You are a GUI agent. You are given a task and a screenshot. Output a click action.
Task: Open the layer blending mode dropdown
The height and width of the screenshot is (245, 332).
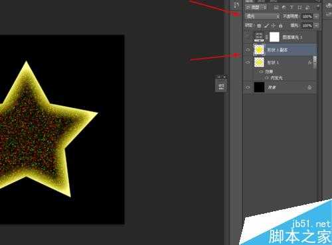click(x=263, y=16)
